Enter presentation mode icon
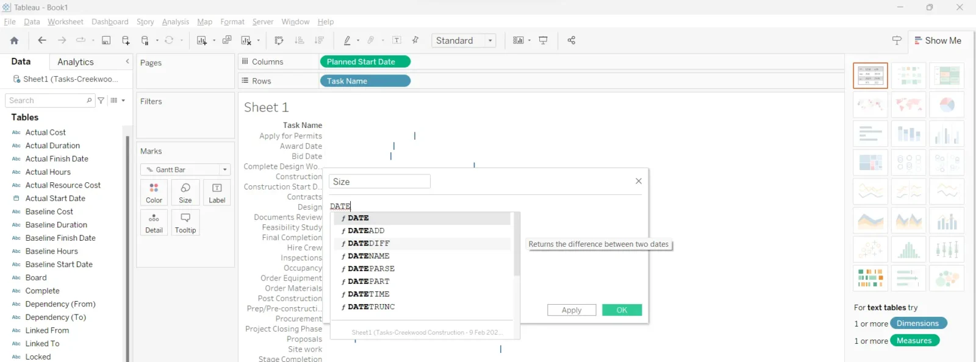Screen dimensions: 976x362 (544, 40)
